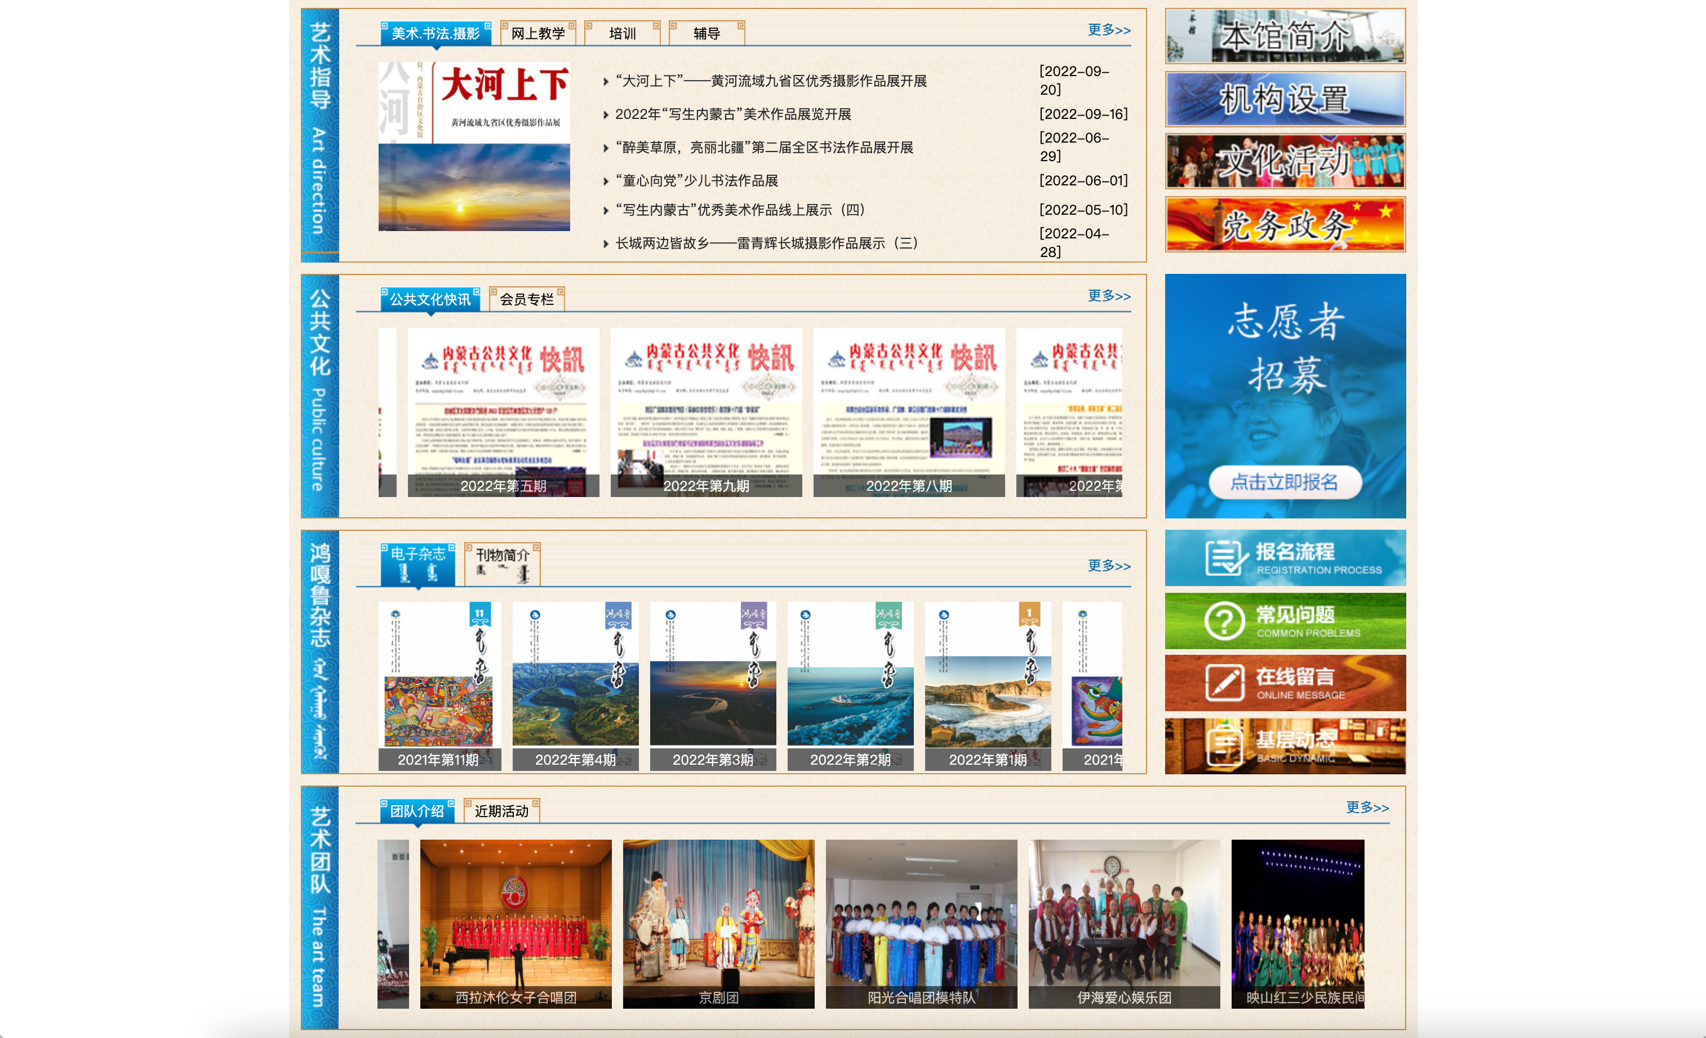The image size is (1706, 1038).
Task: Open the 文化活动 banner image
Action: coord(1285,161)
